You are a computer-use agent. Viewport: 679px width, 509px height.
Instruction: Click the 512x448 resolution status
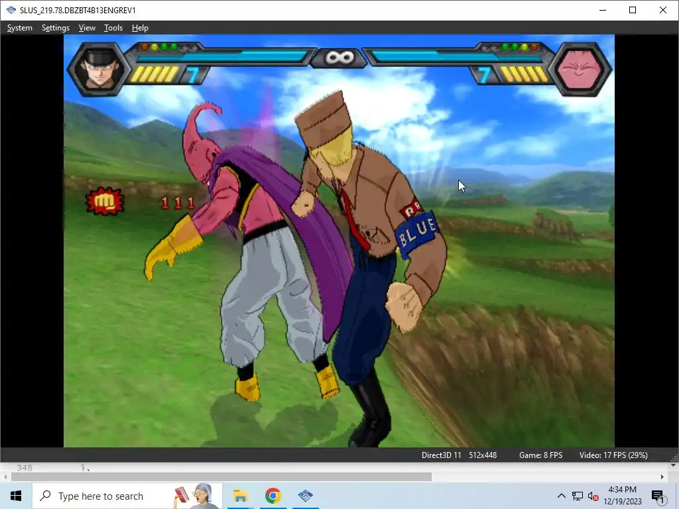click(x=483, y=455)
